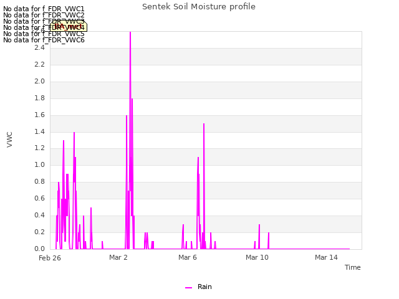Toggle the Rain series in the legend
399x299 pixels.
point(198,287)
